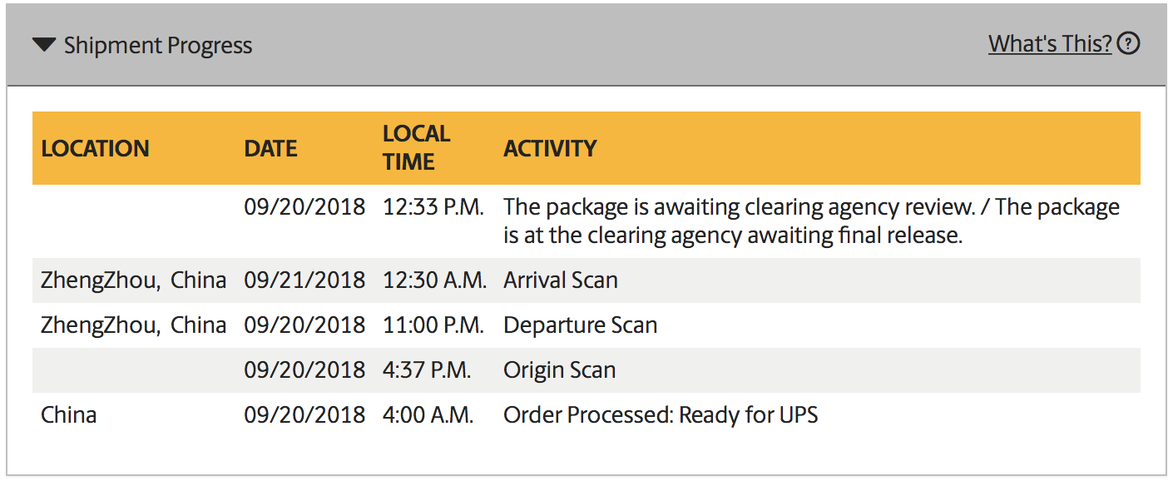
Task: Select the Departure Scan activity text
Action: (580, 325)
